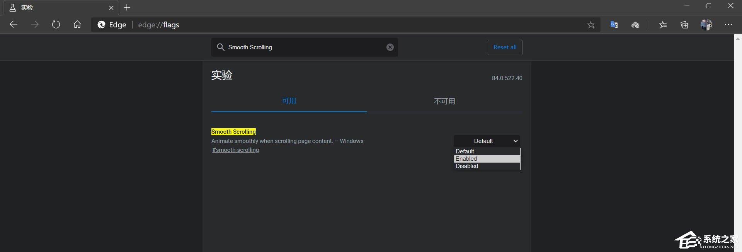The width and height of the screenshot is (742, 252).
Task: Switch to the 可用 tab
Action: click(x=289, y=101)
